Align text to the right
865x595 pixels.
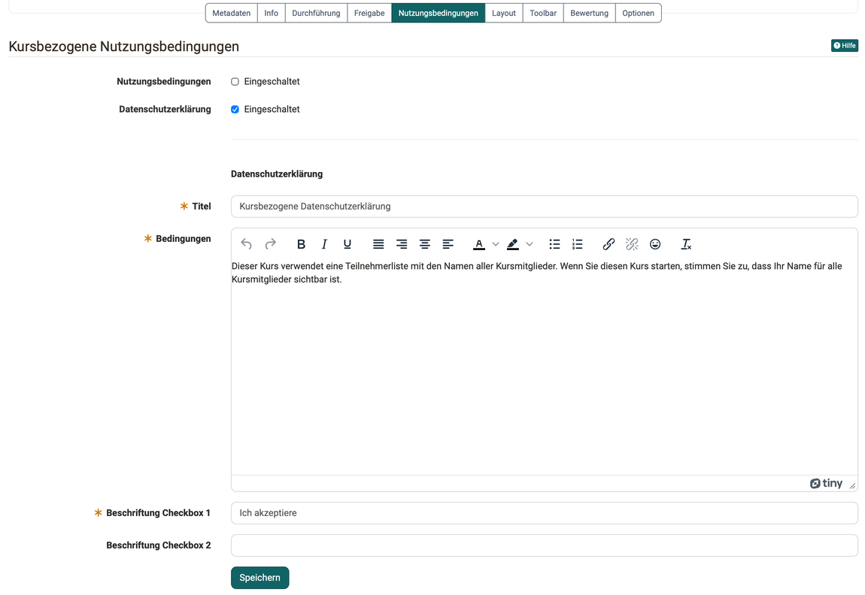tap(402, 244)
